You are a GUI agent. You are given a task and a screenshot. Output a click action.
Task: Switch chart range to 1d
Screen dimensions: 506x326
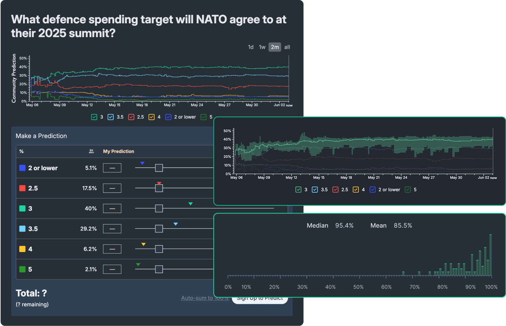[x=250, y=47]
